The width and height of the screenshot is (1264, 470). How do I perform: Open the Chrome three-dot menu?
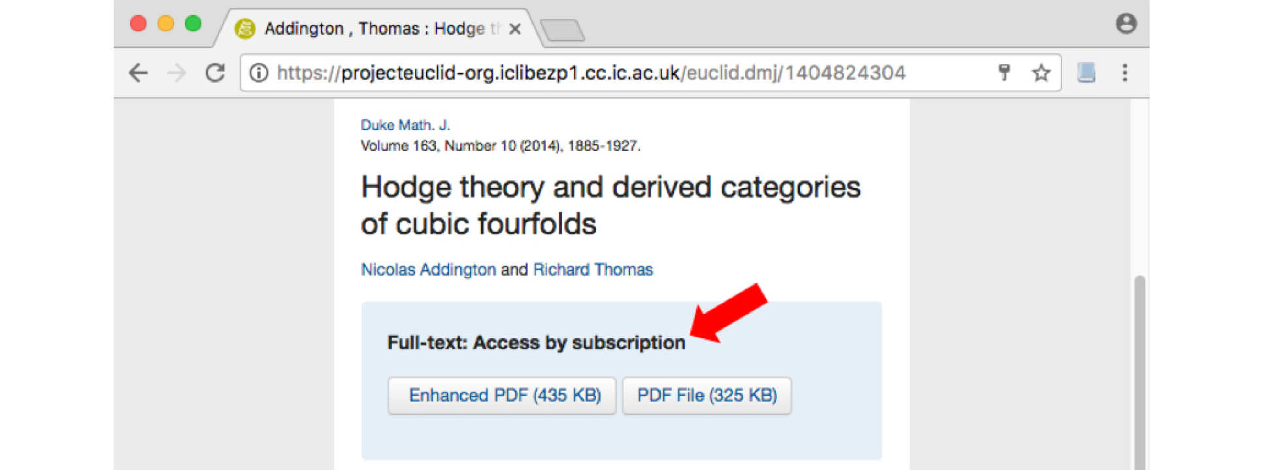coord(1125,72)
